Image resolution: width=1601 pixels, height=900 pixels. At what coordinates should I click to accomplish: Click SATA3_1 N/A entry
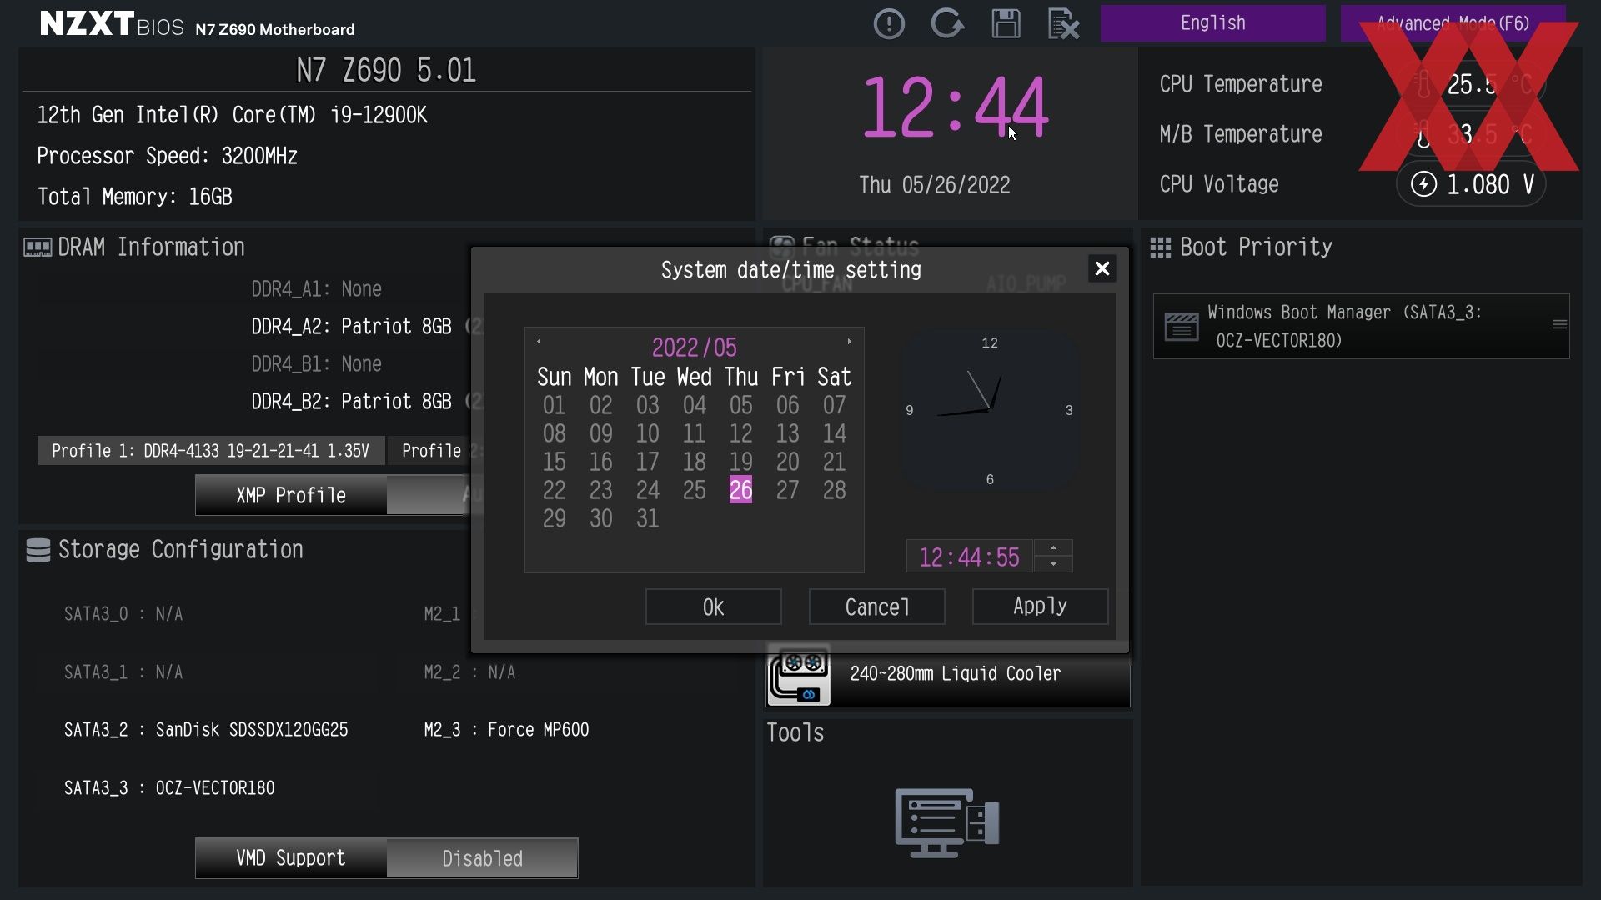click(x=123, y=672)
